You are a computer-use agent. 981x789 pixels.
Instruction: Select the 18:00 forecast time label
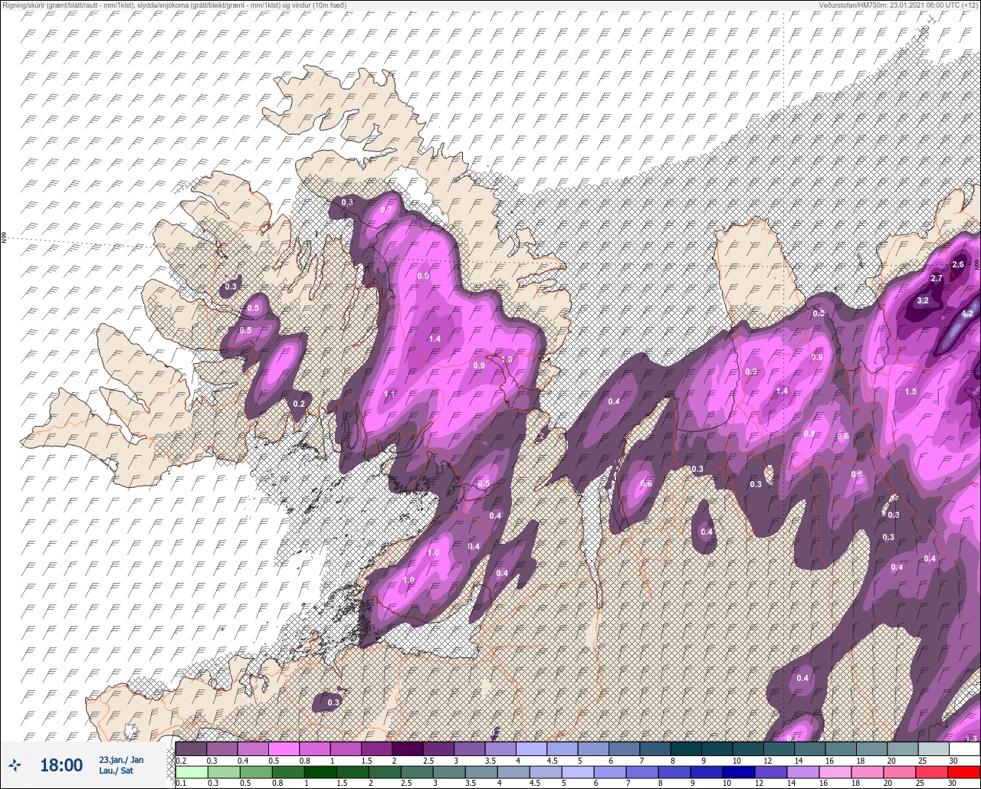pyautogui.click(x=61, y=765)
